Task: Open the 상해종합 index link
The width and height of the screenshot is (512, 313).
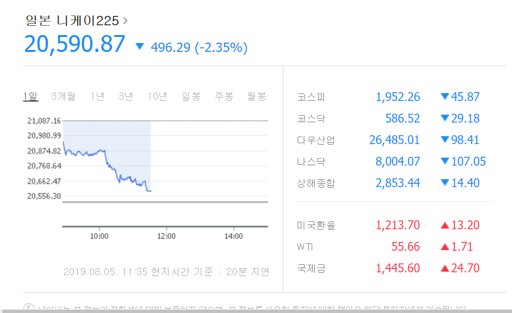Action: 316,183
